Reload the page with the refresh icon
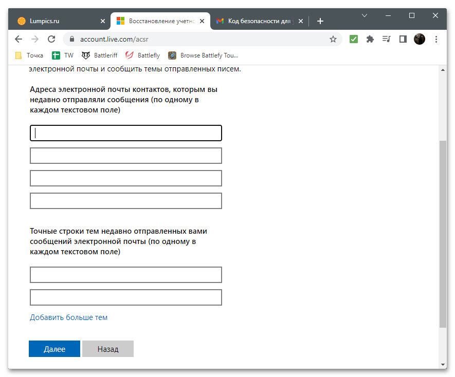Viewport: 455px width, 377px height. (x=51, y=39)
